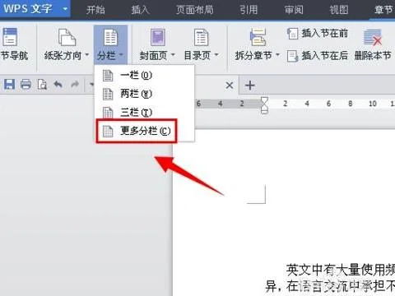395x296 pixels.
Task: Choose 三栏 (T) three columns option
Action: (144, 112)
